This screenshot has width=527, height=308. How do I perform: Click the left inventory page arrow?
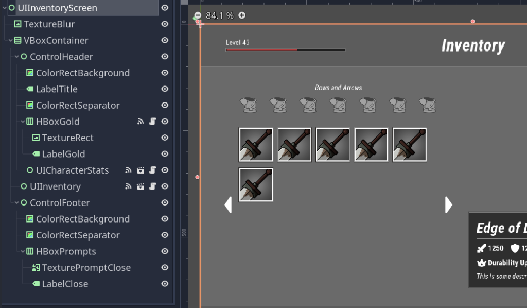coord(229,204)
